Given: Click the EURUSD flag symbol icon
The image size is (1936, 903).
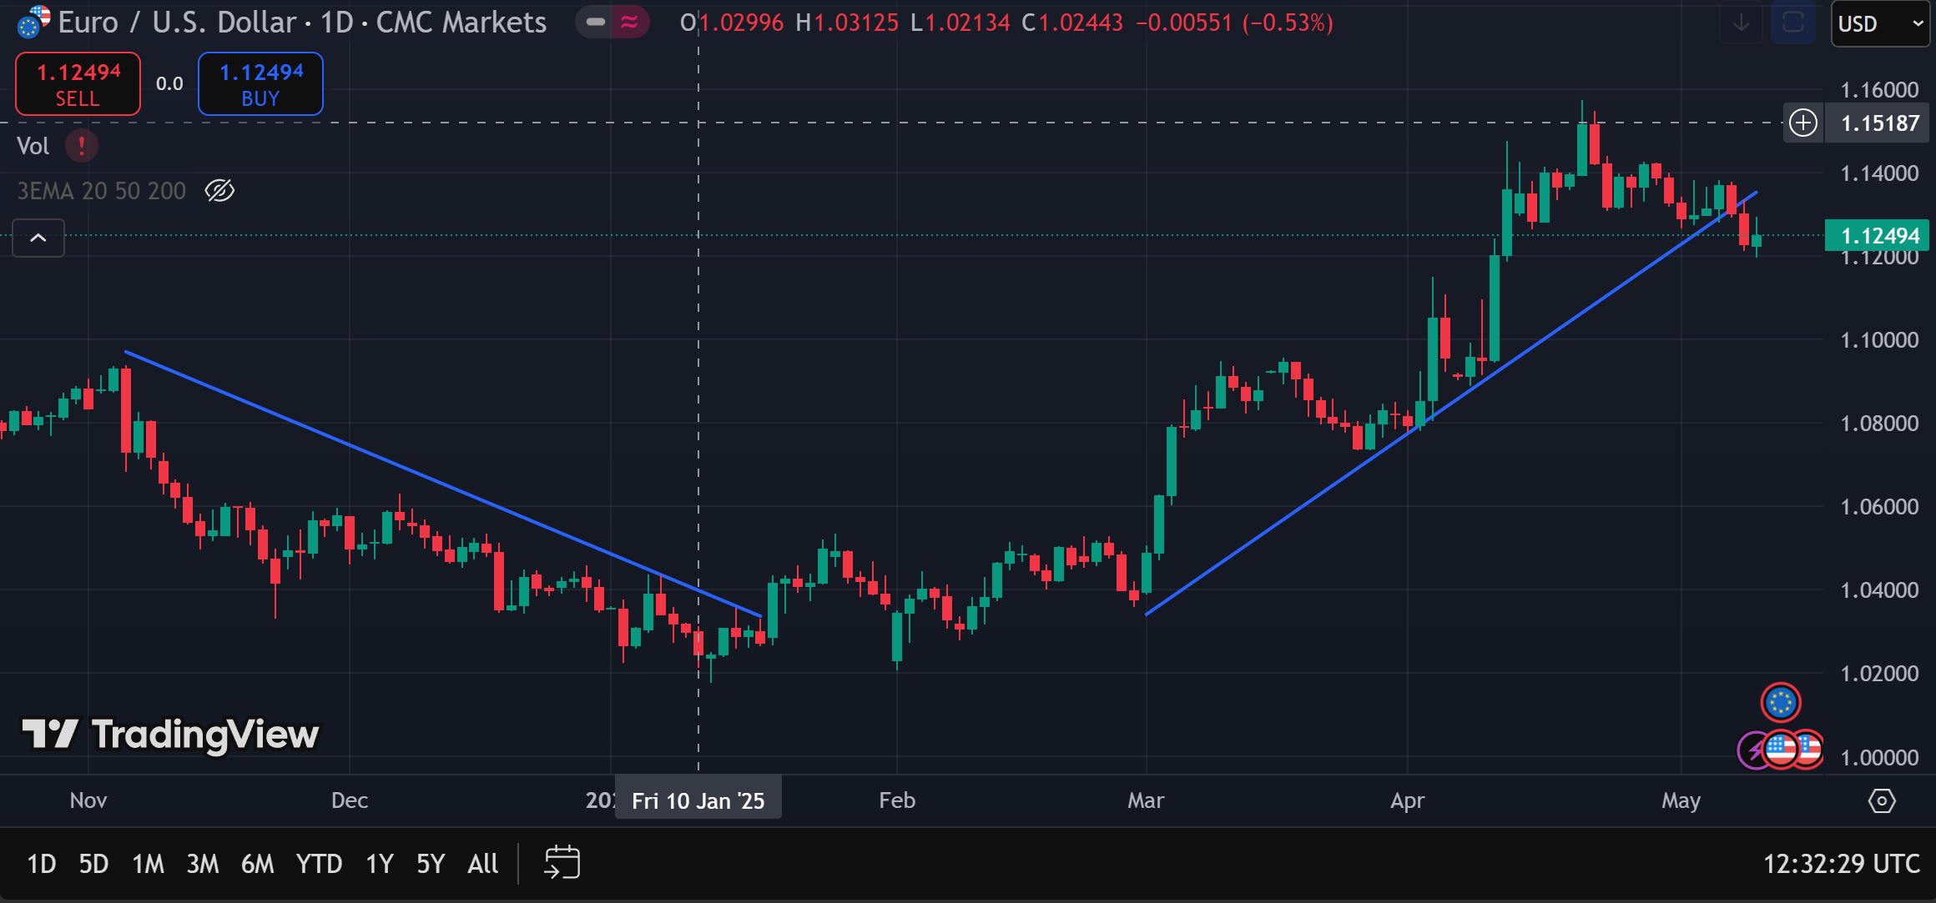Looking at the screenshot, I should pos(33,23).
